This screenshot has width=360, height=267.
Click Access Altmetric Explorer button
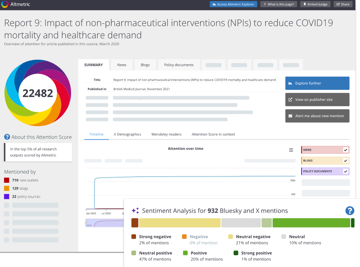point(233,4)
